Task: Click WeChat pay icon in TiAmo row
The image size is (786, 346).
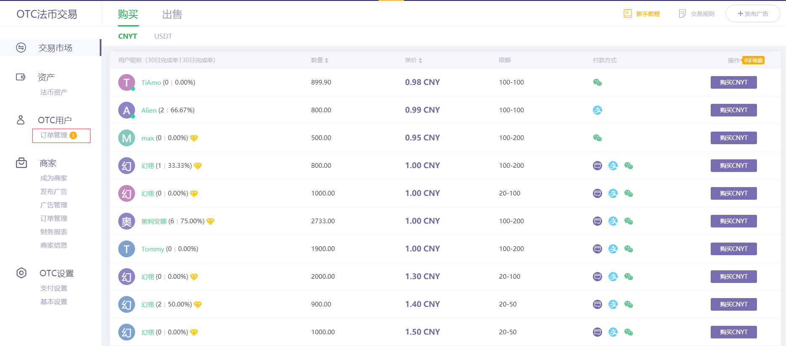Action: point(597,82)
